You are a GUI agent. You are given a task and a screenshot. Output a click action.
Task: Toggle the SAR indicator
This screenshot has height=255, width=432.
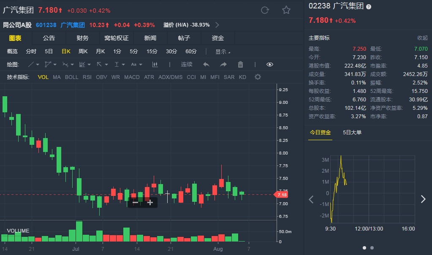tap(229, 77)
